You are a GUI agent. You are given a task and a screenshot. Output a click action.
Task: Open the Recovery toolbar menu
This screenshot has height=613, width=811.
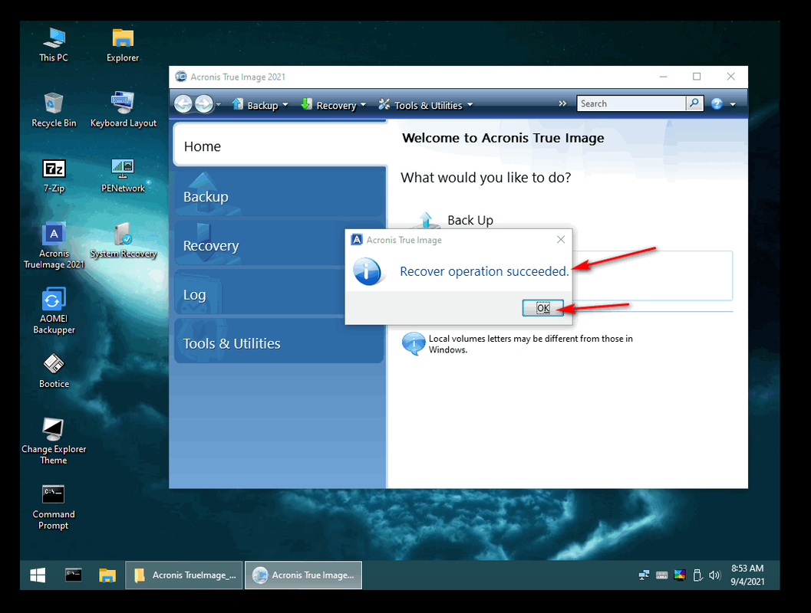click(334, 105)
